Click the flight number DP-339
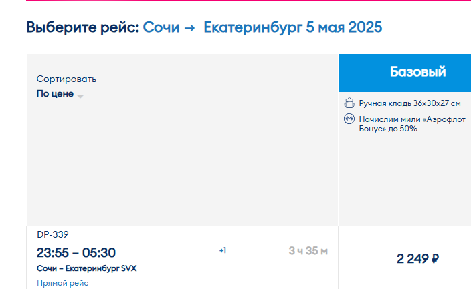 point(53,234)
